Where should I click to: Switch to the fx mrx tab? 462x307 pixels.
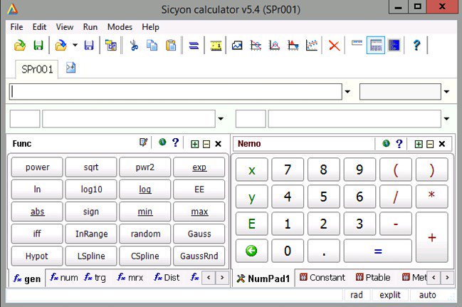point(130,278)
